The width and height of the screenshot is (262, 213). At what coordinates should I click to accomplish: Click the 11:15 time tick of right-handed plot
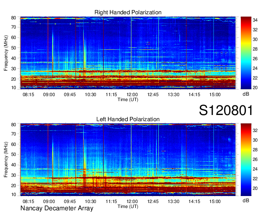[111, 95]
